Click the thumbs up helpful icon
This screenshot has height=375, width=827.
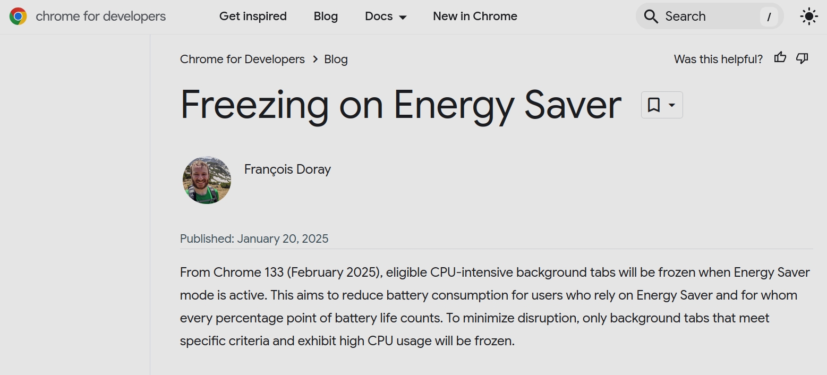point(780,58)
